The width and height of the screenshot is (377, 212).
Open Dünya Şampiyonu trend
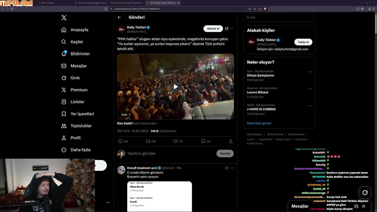[260, 75]
